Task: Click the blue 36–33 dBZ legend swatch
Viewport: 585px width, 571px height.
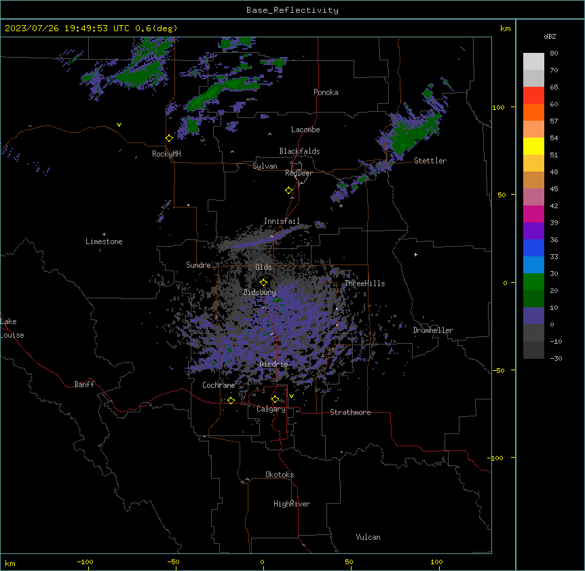Action: tap(533, 248)
